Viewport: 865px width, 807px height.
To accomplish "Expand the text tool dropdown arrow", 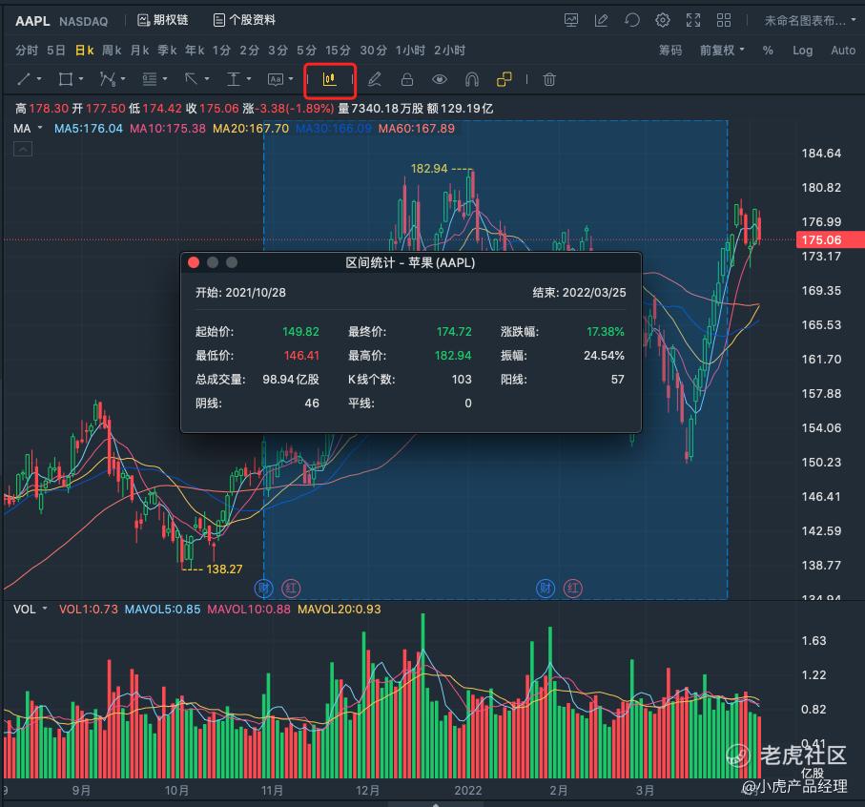I will [291, 79].
